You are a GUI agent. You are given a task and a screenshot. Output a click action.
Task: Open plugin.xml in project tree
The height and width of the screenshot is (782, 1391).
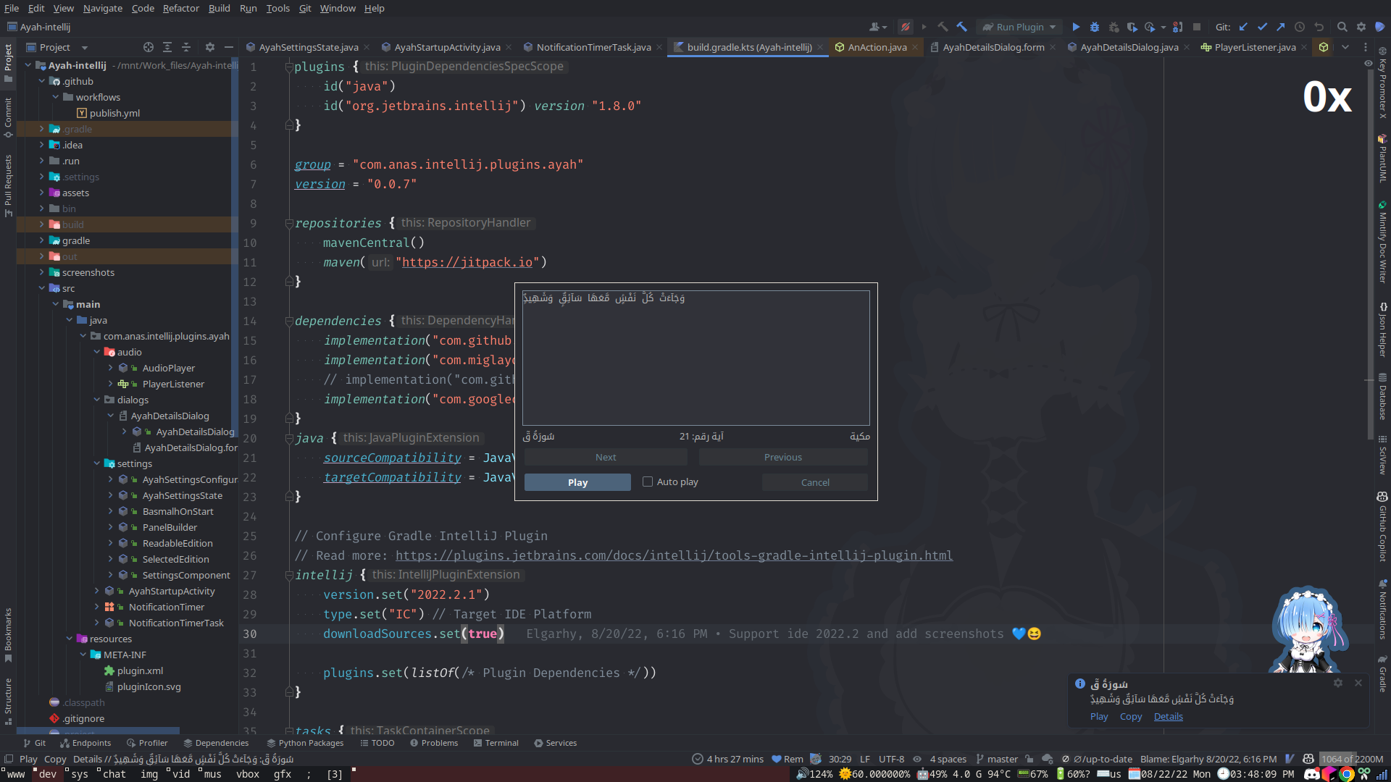click(x=140, y=670)
